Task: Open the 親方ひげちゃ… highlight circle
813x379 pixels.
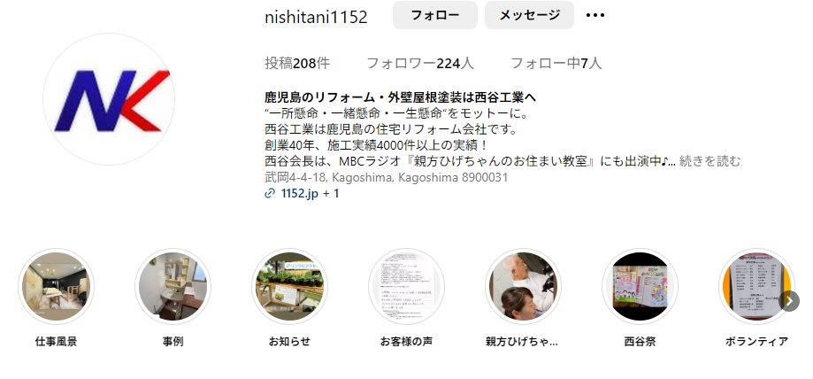Action: click(x=523, y=286)
